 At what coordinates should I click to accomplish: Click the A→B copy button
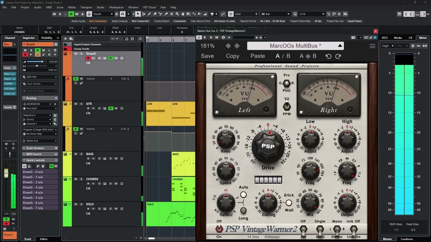click(308, 56)
